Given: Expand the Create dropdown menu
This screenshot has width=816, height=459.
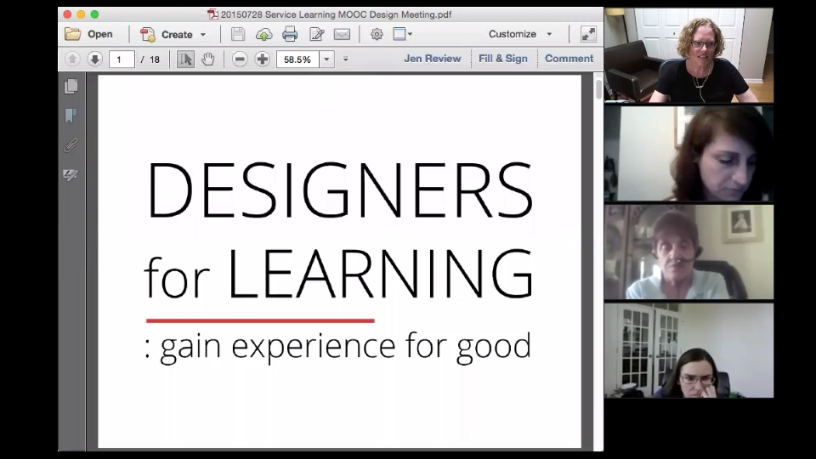Looking at the screenshot, I should click(x=202, y=35).
